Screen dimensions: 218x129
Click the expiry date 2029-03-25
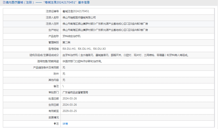tap(70, 111)
